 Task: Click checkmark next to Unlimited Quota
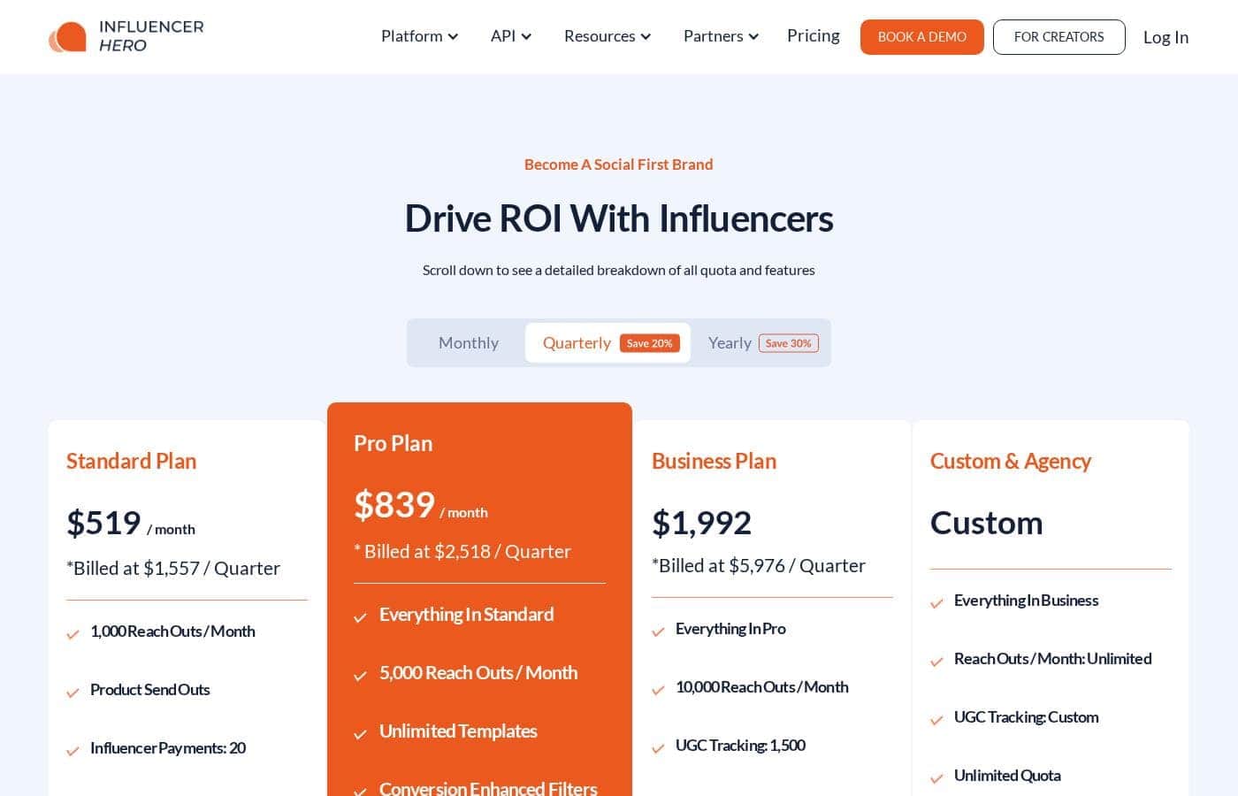point(936,778)
